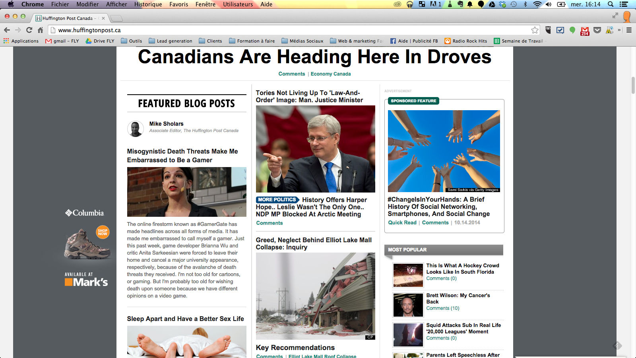636x358 pixels.
Task: Open Brett Wilson: My Cancer's Back story
Action: tap(458, 298)
